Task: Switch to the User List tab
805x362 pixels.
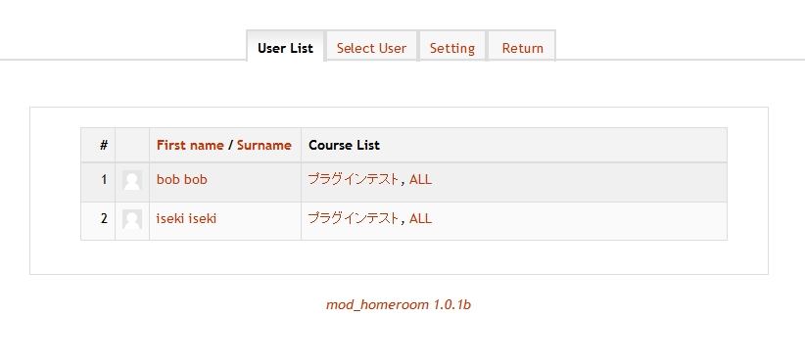Action: tap(285, 47)
